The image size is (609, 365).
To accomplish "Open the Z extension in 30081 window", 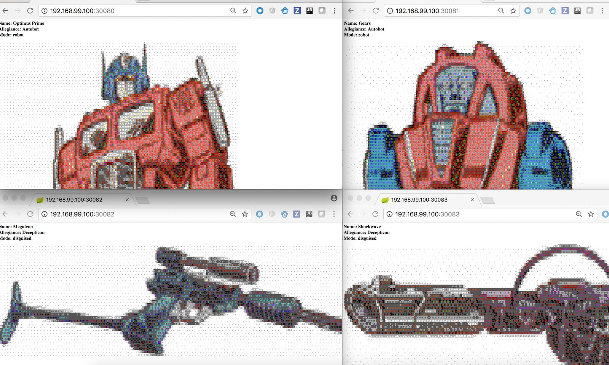I will click(565, 11).
